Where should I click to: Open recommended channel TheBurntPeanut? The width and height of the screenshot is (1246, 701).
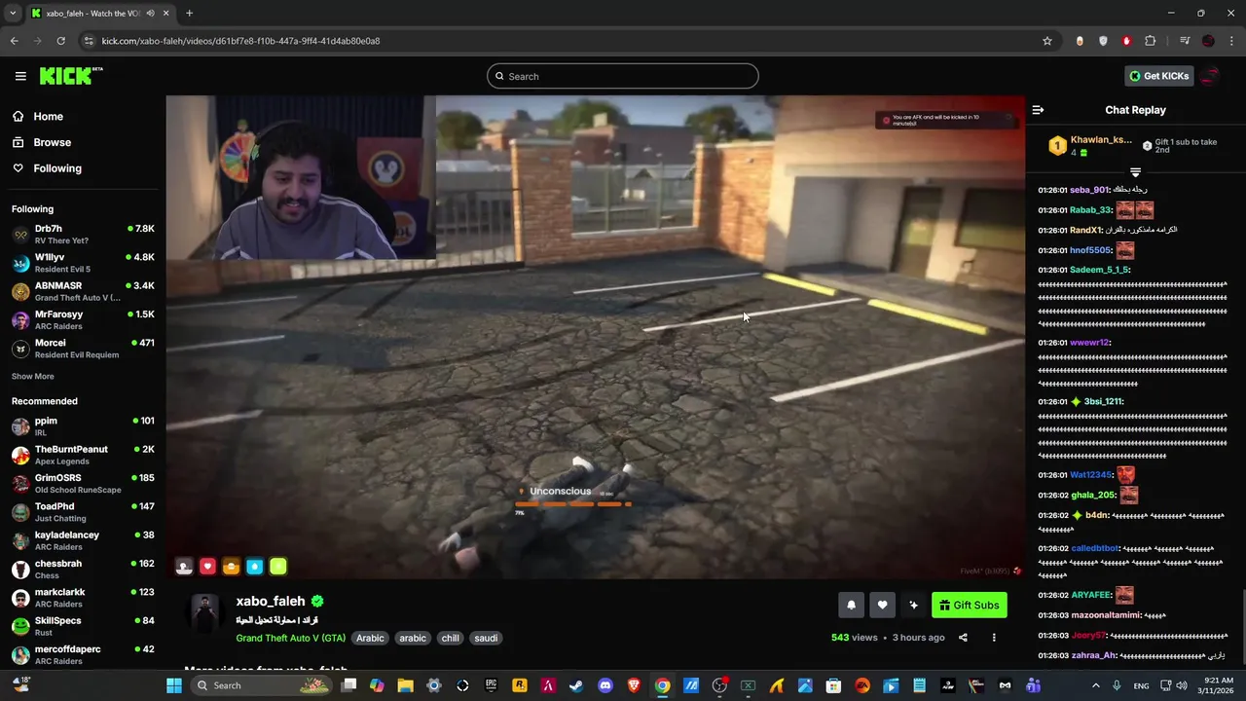tap(83, 455)
